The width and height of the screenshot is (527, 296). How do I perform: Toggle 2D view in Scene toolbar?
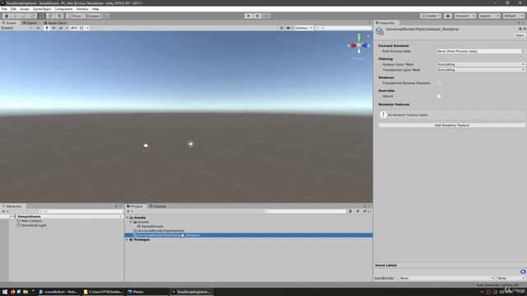(x=38, y=28)
